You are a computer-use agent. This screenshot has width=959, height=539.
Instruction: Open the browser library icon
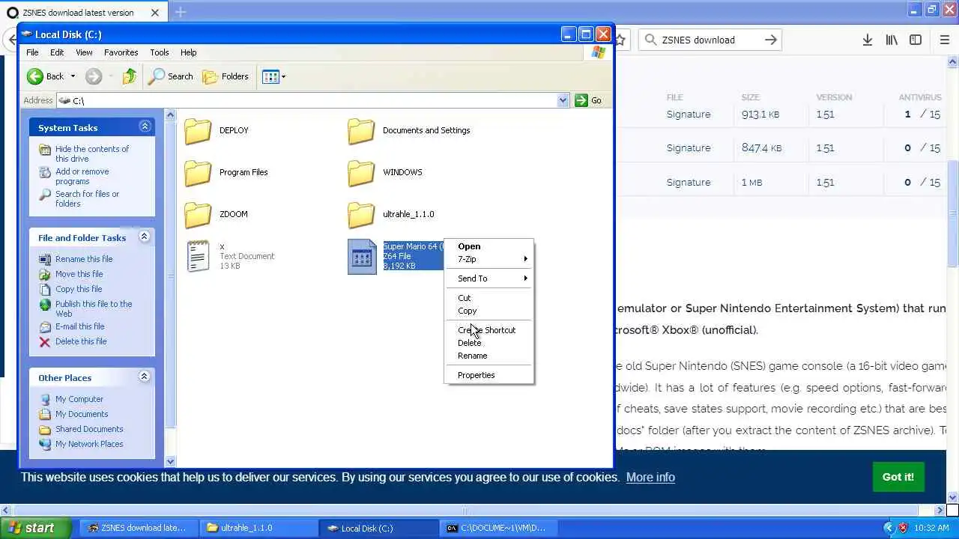click(x=892, y=40)
